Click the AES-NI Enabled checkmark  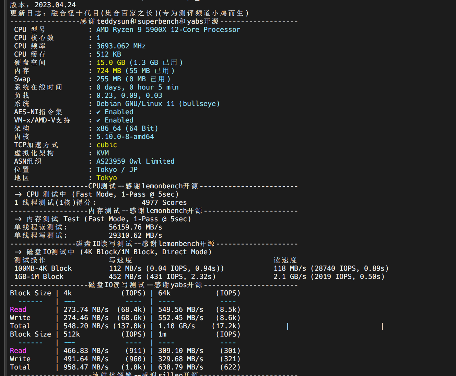(98, 112)
